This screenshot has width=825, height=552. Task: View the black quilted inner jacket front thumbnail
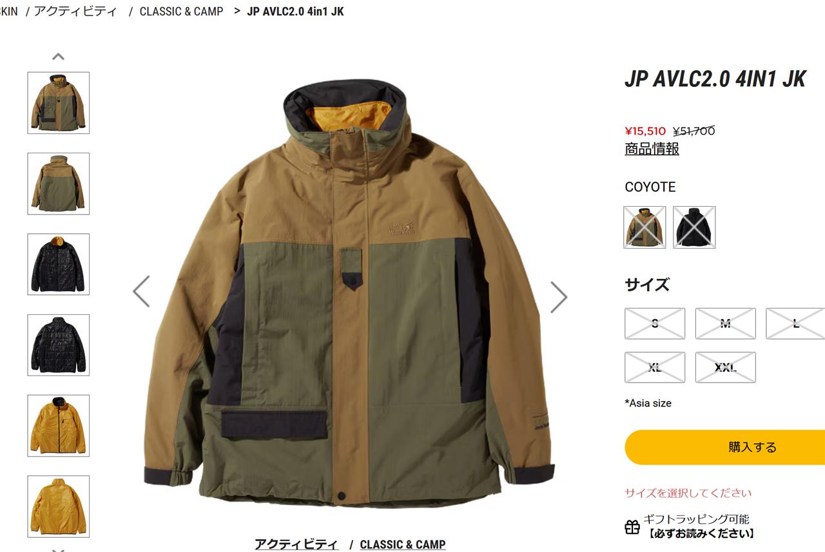coord(59,264)
